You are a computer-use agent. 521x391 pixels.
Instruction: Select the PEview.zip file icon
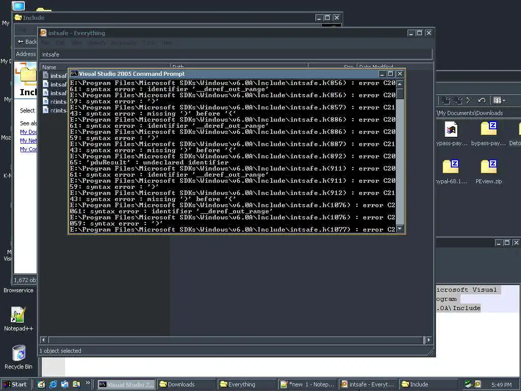[x=488, y=167]
